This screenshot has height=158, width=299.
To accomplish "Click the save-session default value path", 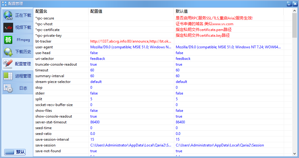I will coord(220,145).
